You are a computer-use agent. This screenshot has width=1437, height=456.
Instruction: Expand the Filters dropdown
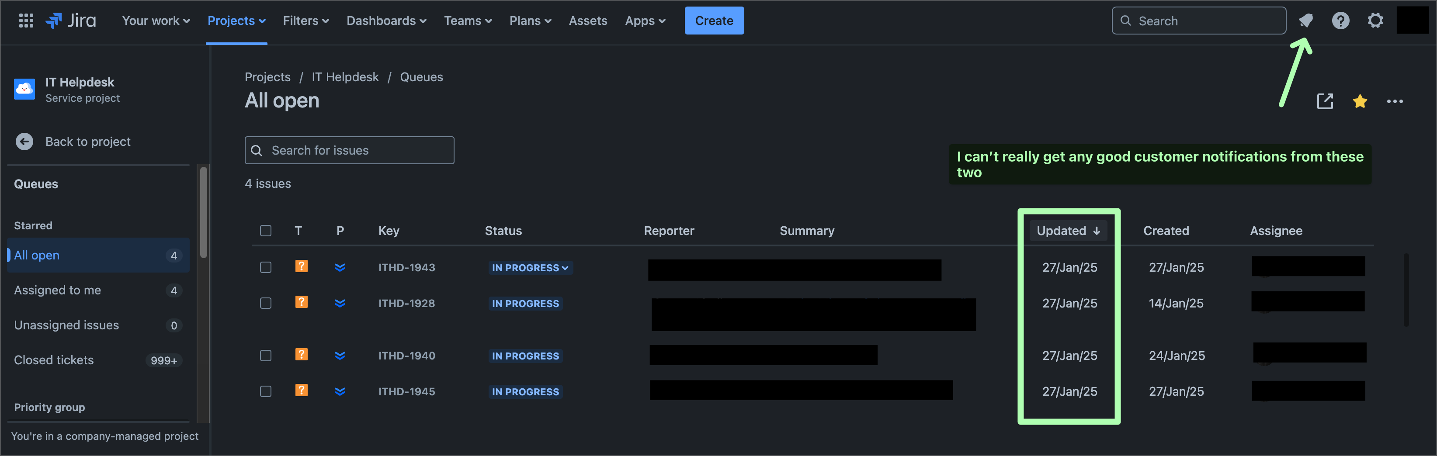[305, 21]
